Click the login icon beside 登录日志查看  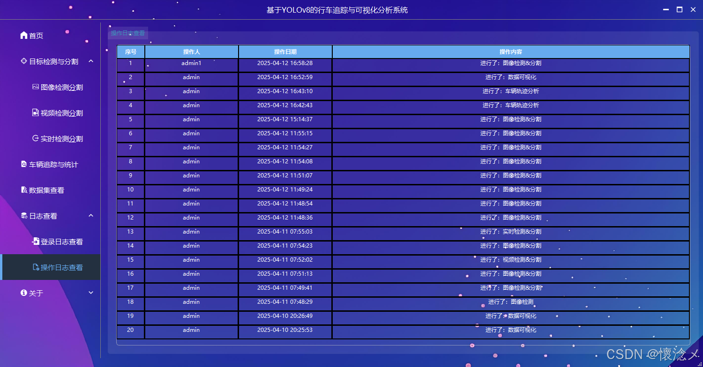tap(36, 242)
